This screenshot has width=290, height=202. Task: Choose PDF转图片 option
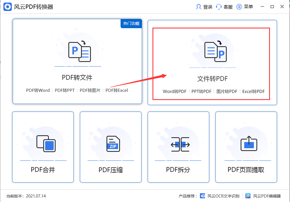click(90, 90)
